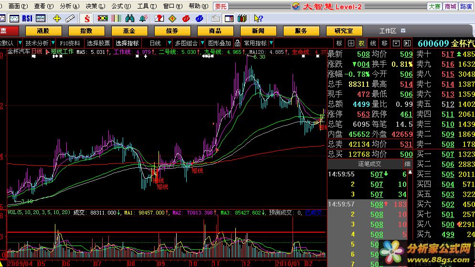Open the 查看(V) menu
The image size is (475, 267).
point(43,6)
